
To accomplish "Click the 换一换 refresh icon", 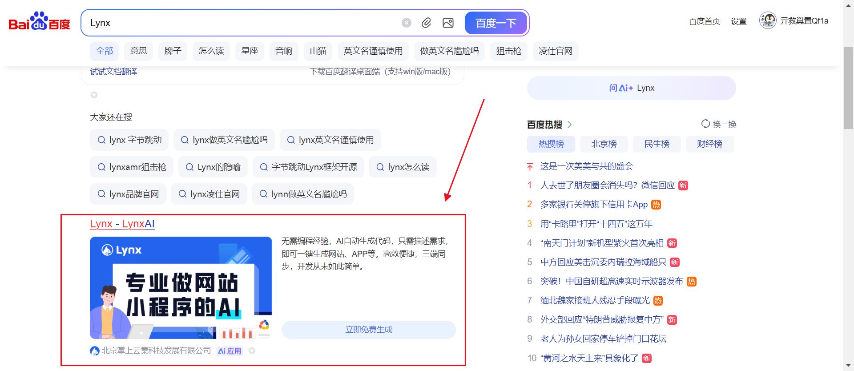I will (705, 124).
